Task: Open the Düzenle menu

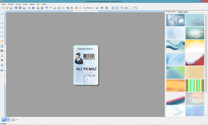Action: (x=11, y=4)
